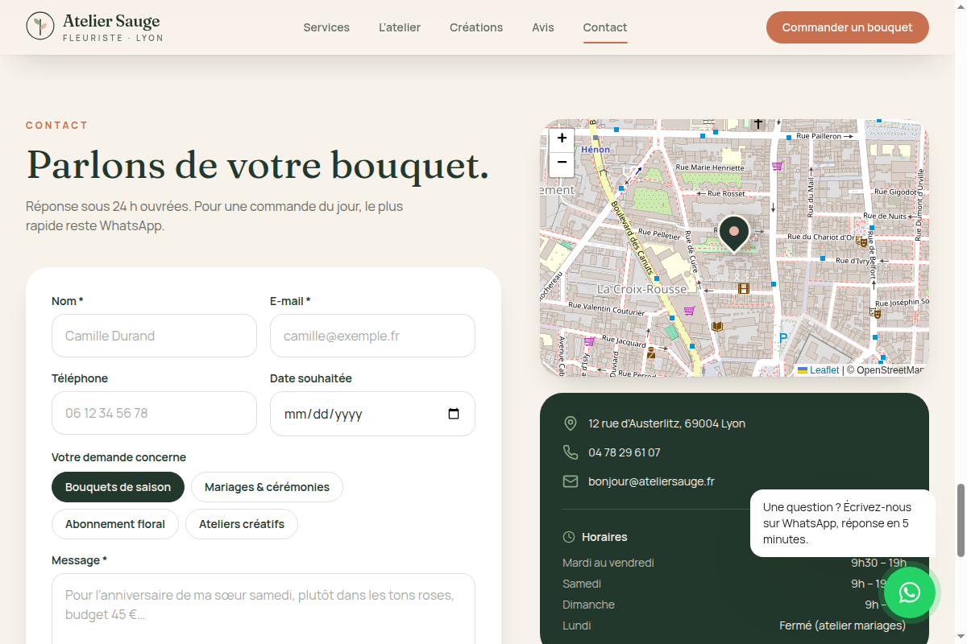This screenshot has width=967, height=644.
Task: Email bonjour@ateliersauge.fr
Action: click(651, 481)
